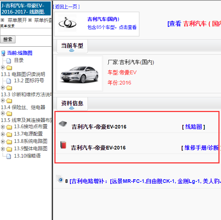Click the 菜单折叠 list icon

(x=30, y=20)
